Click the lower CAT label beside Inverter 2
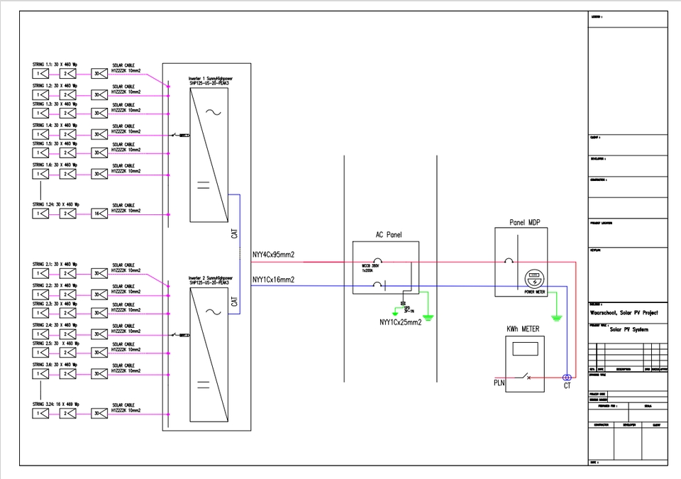The width and height of the screenshot is (681, 479). pos(235,302)
